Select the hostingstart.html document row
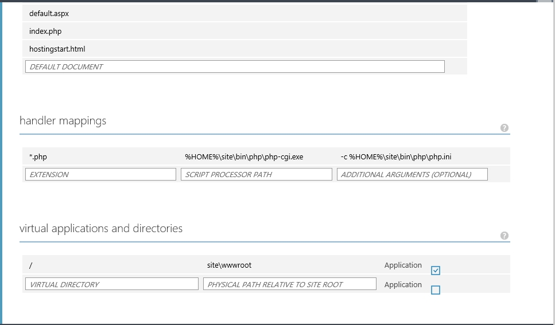The height and width of the screenshot is (325, 555). (57, 49)
